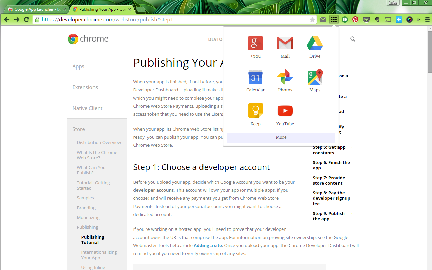Image resolution: width=432 pixels, height=270 pixels.
Task: Open What Is the Chrome Web Store?
Action: click(97, 155)
